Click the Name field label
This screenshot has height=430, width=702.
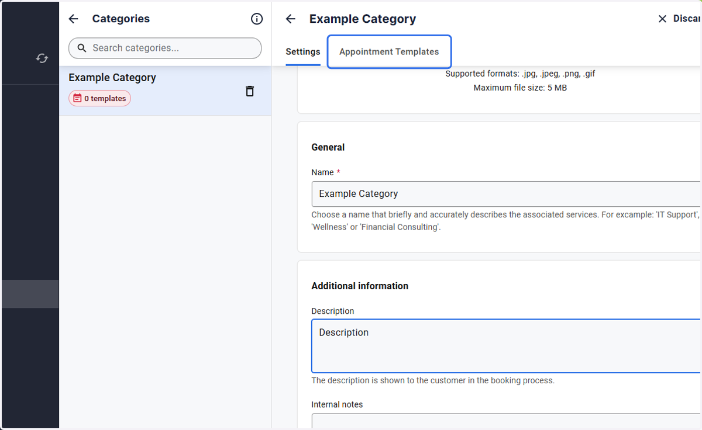tap(323, 172)
